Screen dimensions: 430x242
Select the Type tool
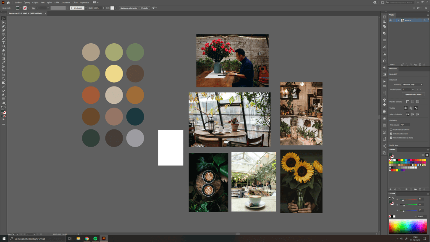3,42
